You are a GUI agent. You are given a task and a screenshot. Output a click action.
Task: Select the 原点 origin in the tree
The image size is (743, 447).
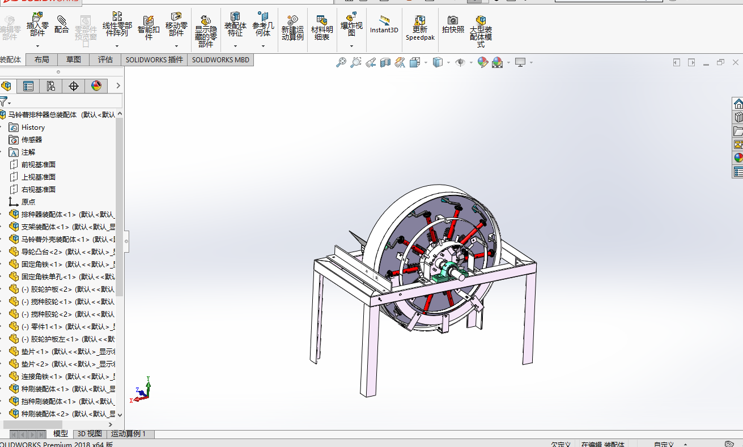click(28, 202)
